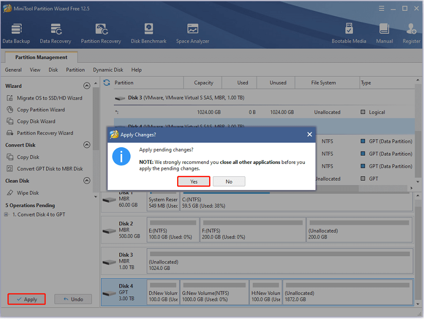Sort by File System column header
Viewport: 424px width, 319px height.
coord(327,83)
